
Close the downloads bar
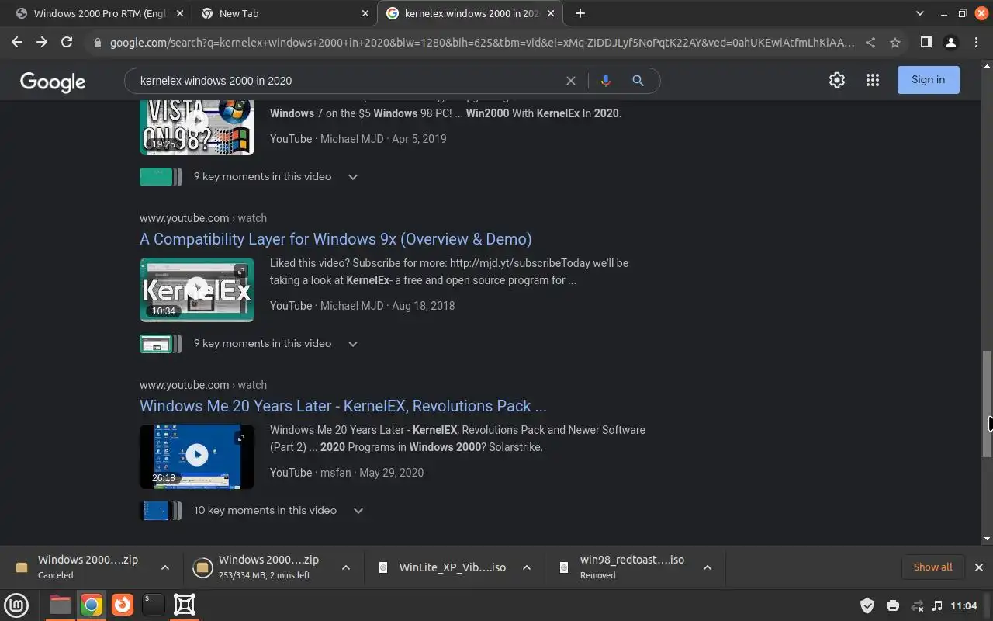pos(979,567)
